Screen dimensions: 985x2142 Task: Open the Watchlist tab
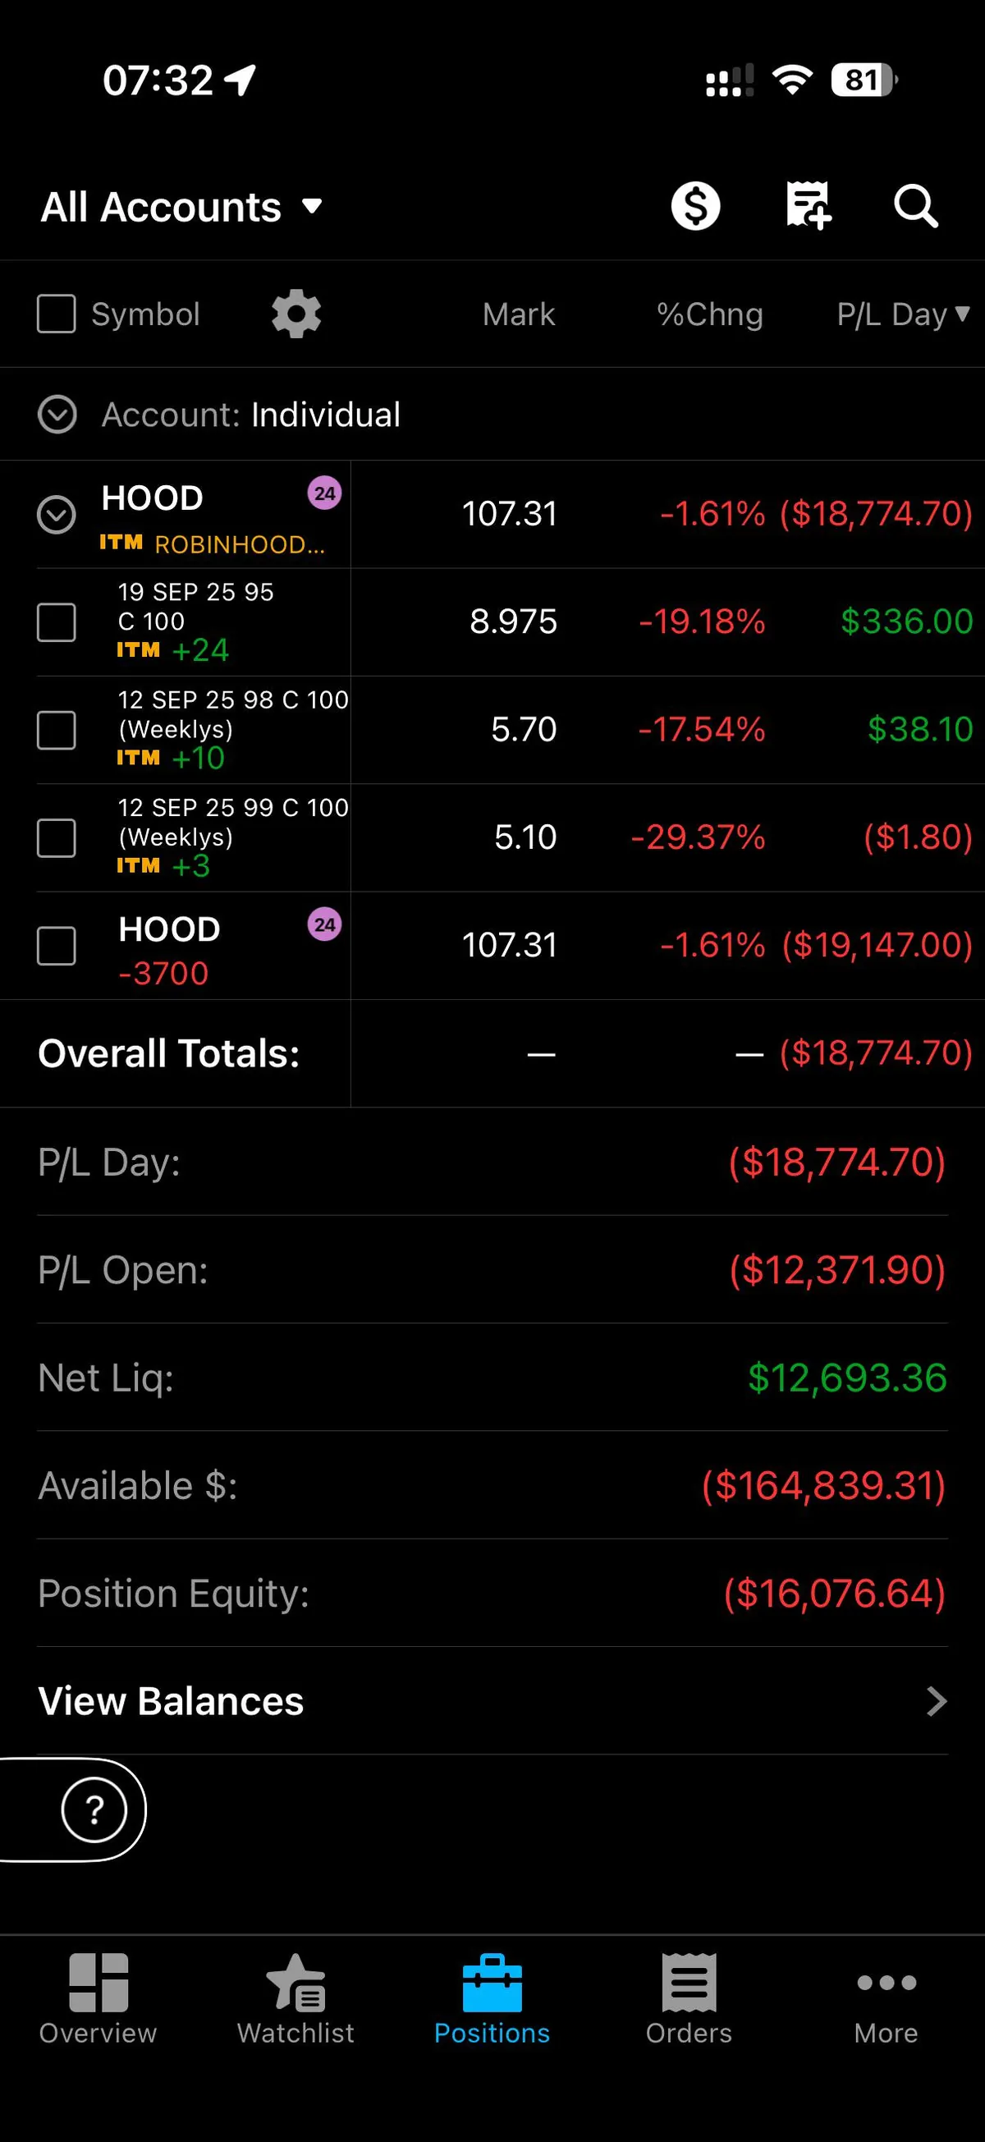[x=296, y=1999]
